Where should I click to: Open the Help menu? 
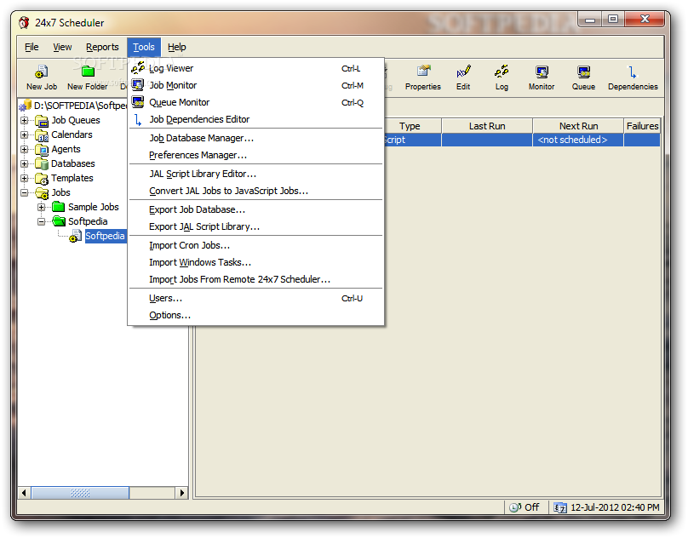click(x=177, y=47)
